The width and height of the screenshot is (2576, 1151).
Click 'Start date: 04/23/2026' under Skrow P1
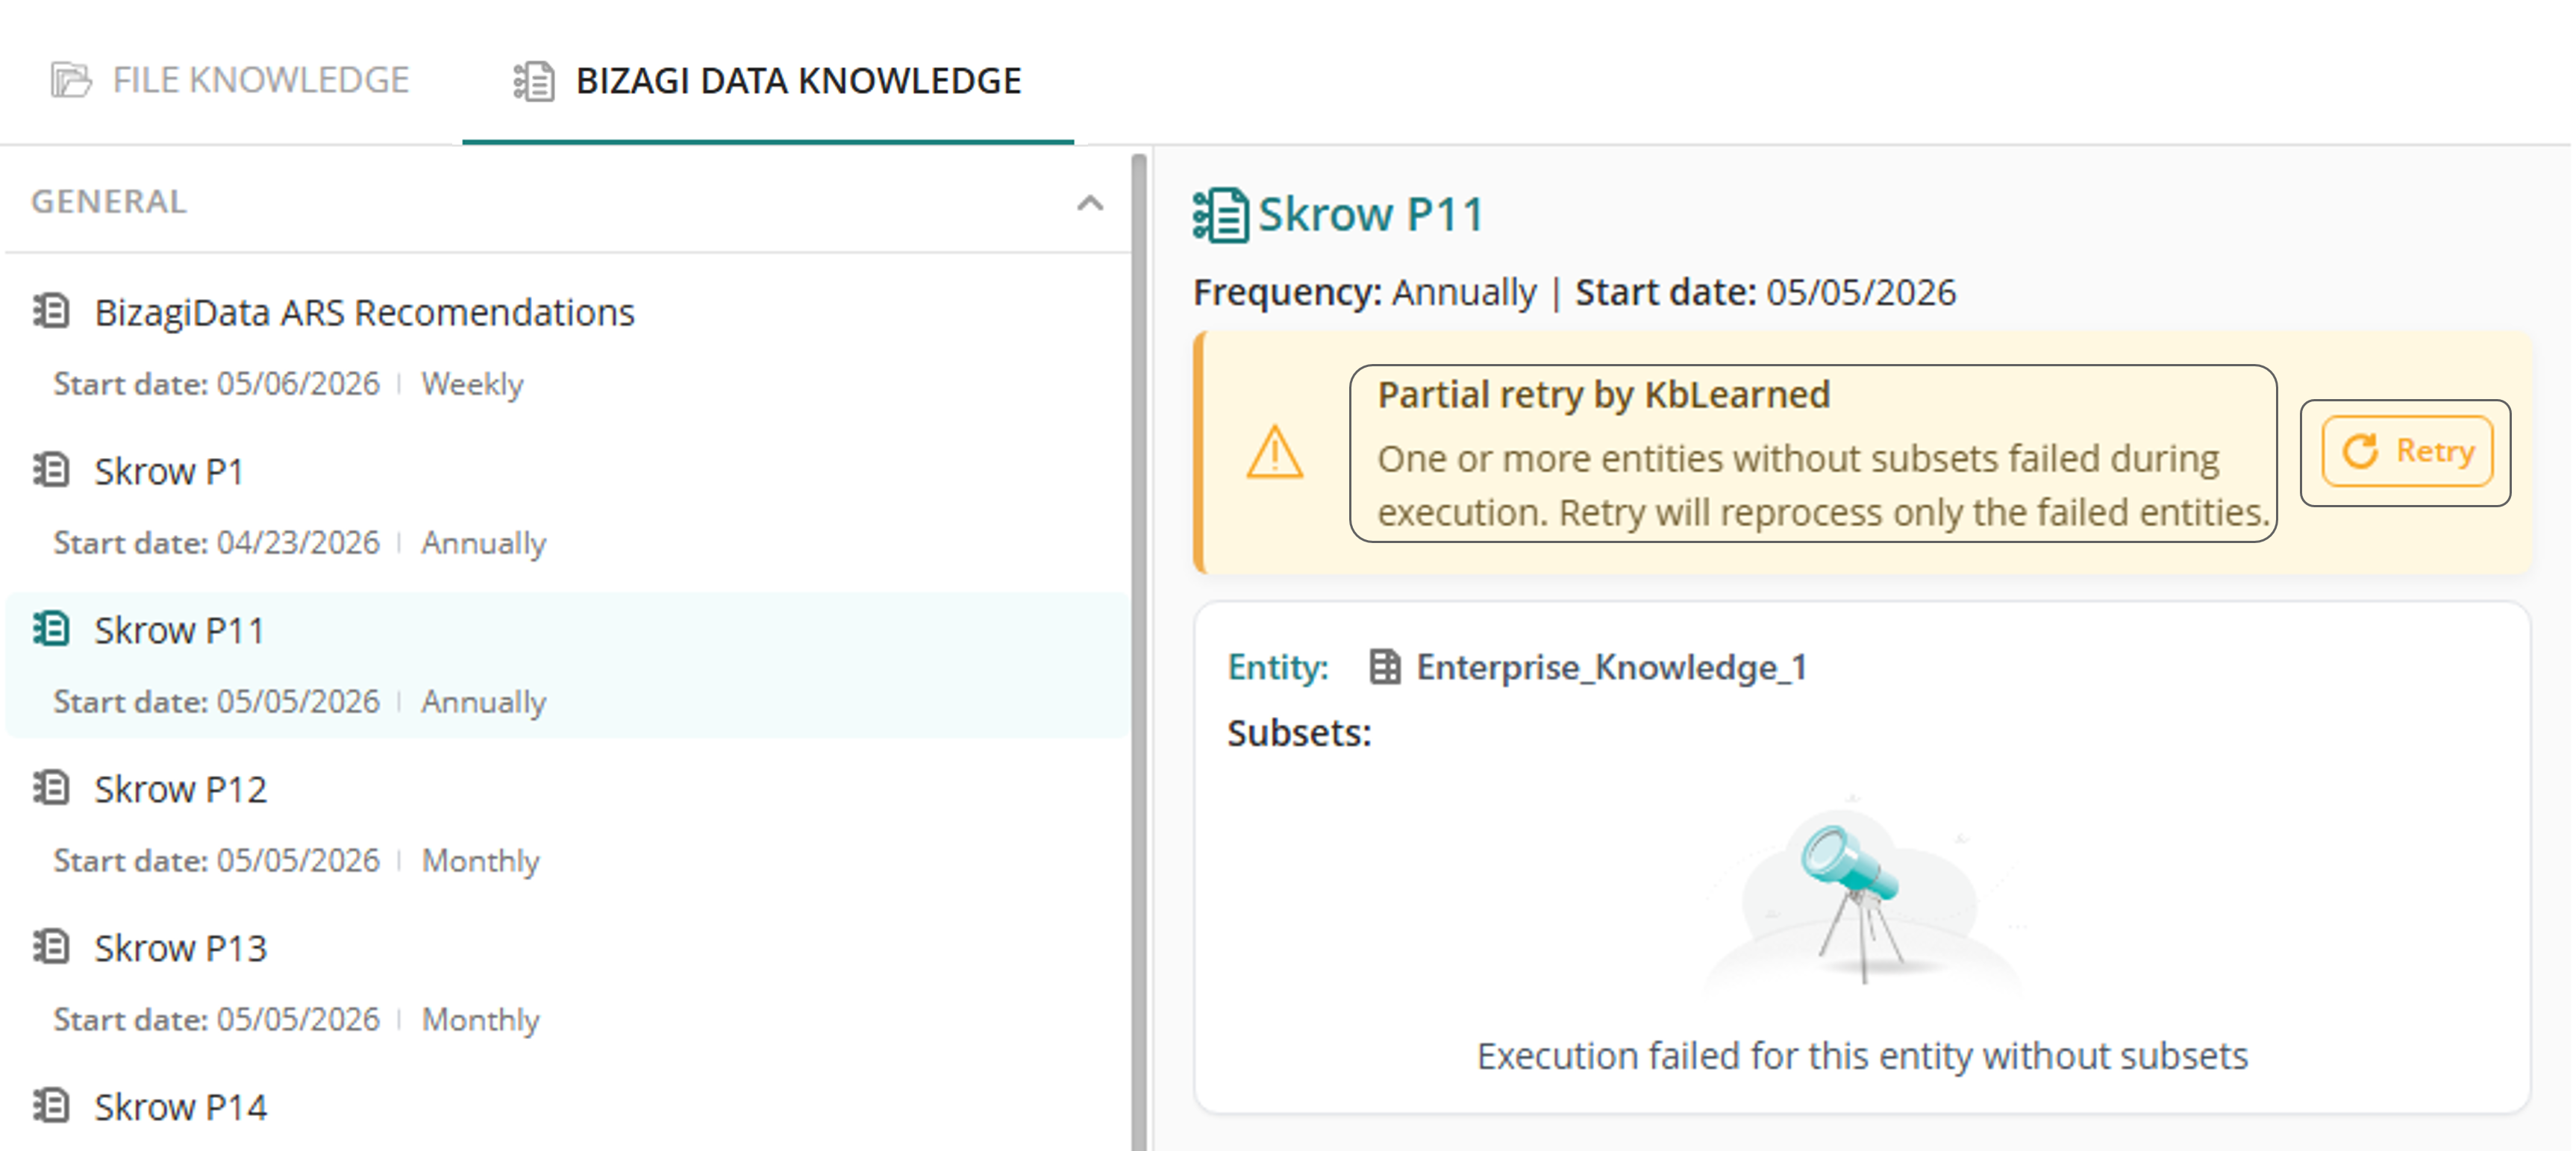[217, 543]
